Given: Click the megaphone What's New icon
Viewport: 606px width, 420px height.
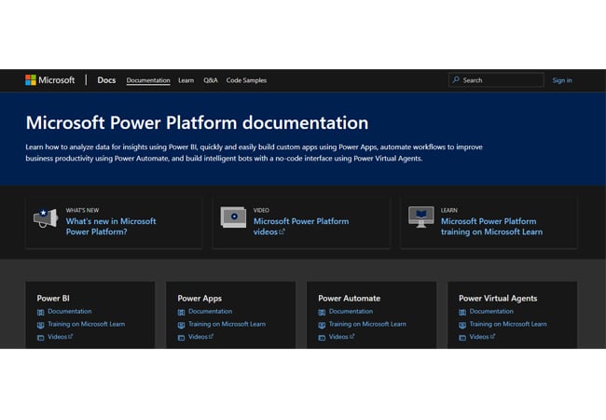Looking at the screenshot, I should 46,218.
